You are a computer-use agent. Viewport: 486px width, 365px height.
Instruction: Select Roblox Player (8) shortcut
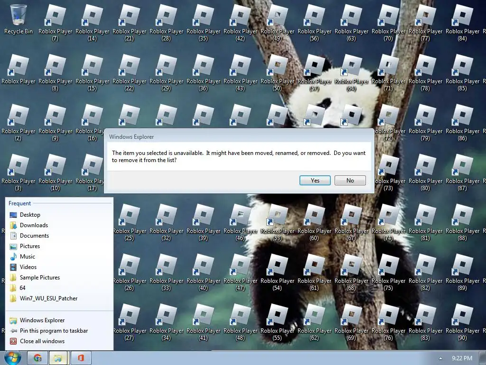point(55,72)
